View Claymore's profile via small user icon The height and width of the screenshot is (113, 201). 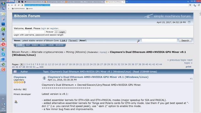16,102
